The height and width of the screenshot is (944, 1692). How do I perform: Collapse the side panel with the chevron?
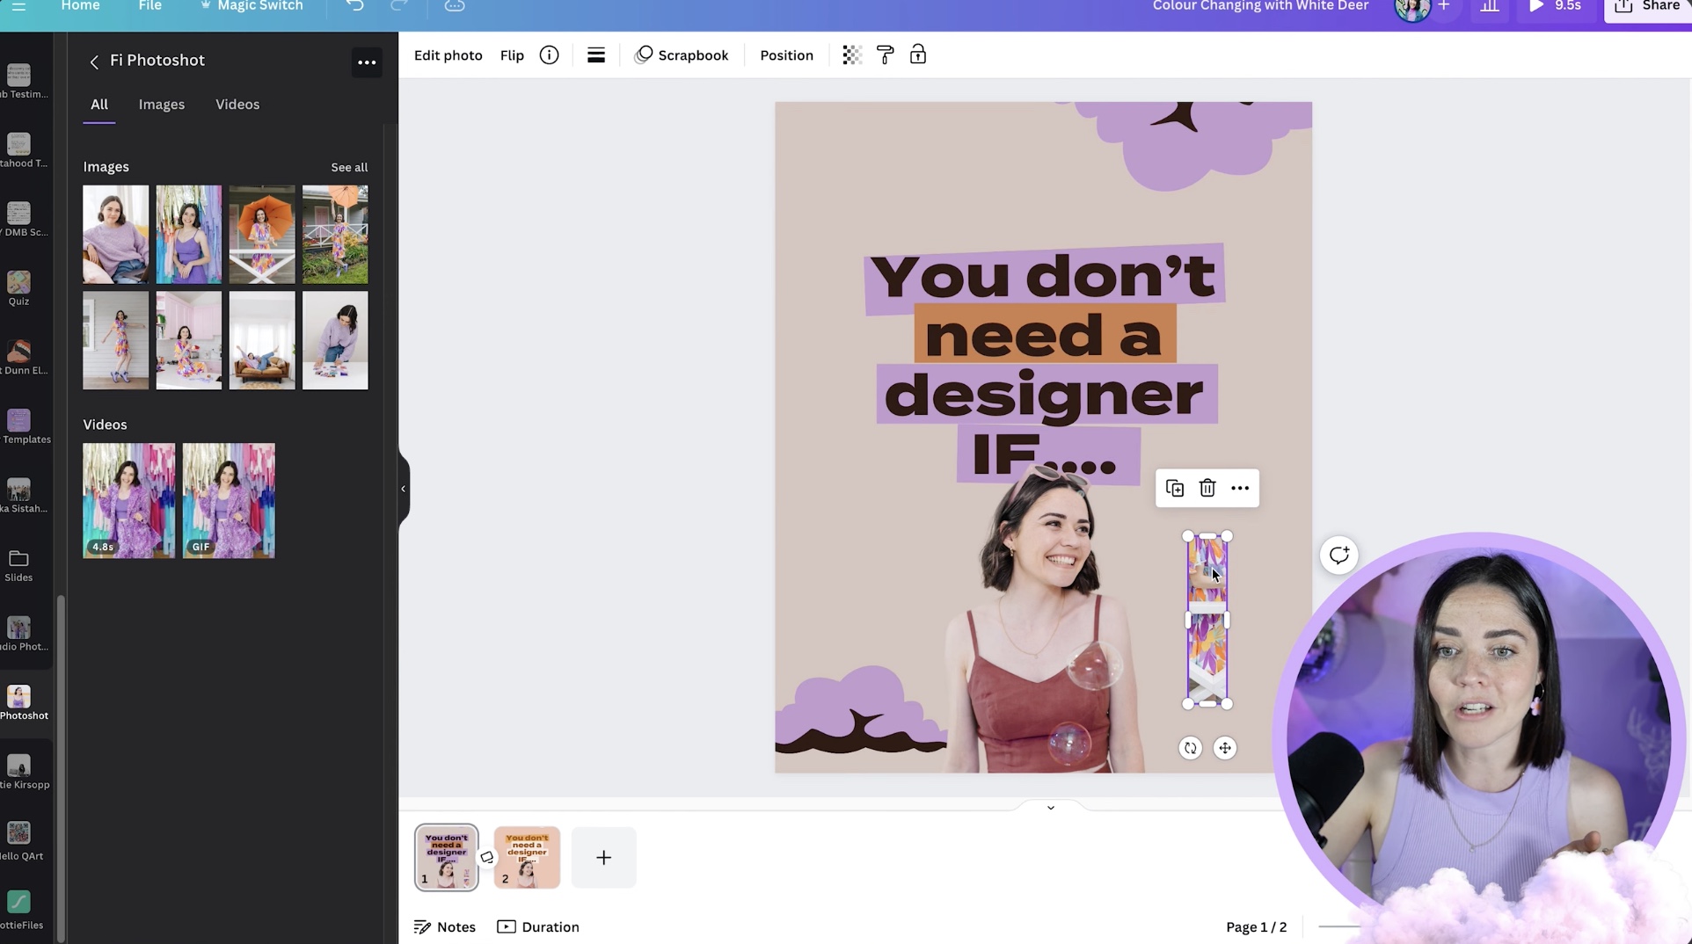[402, 489]
